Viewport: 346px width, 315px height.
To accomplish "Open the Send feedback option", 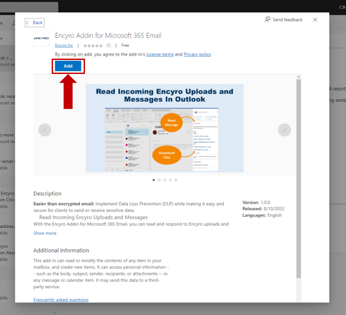I will (283, 20).
